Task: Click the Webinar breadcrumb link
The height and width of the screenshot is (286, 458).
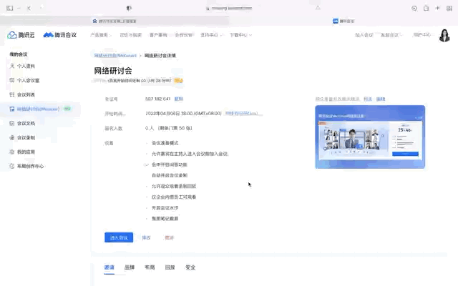Action: point(115,56)
